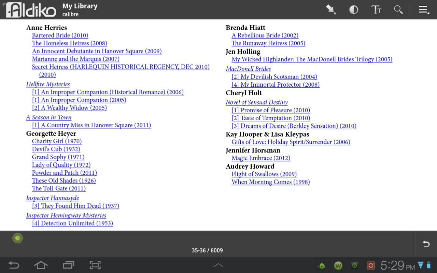This screenshot has width=437, height=273.
Task: Open overflow menu icon in top bar
Action: [x=424, y=10]
